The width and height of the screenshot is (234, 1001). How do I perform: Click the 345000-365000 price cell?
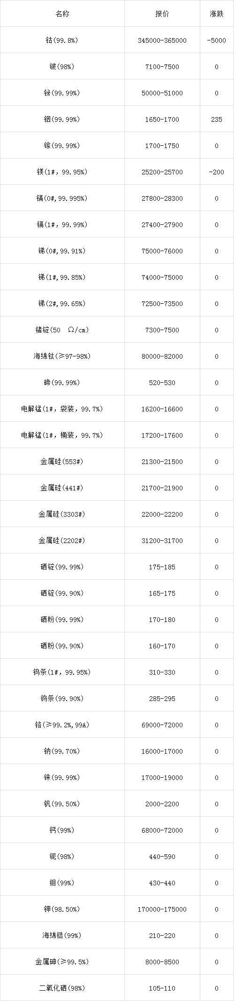point(162,40)
